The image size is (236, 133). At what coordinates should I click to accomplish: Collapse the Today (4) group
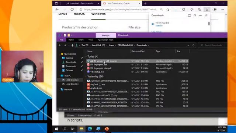click(86, 57)
